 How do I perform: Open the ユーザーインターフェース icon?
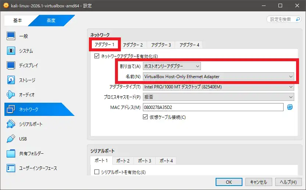click(x=11, y=168)
